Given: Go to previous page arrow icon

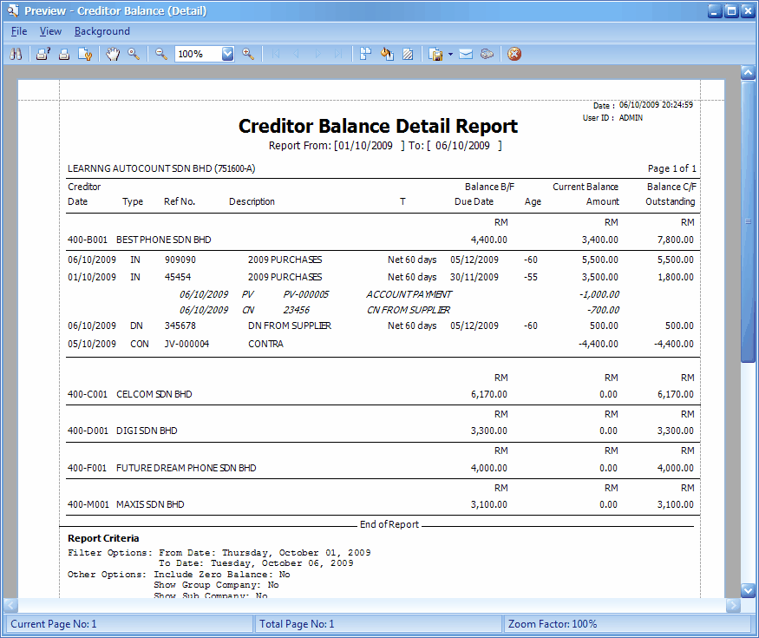Looking at the screenshot, I should pyautogui.click(x=297, y=54).
